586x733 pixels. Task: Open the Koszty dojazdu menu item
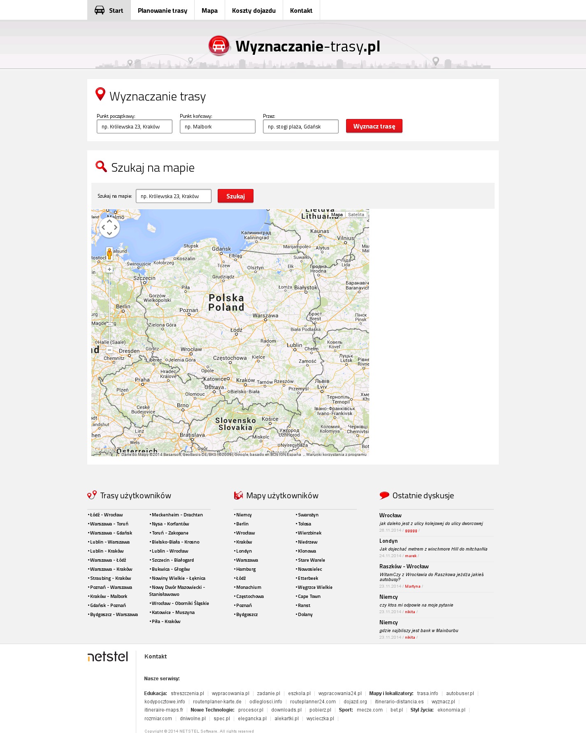(253, 10)
